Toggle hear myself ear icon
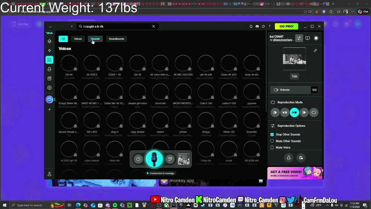This screenshot has width=371, height=209. pyautogui.click(x=170, y=159)
